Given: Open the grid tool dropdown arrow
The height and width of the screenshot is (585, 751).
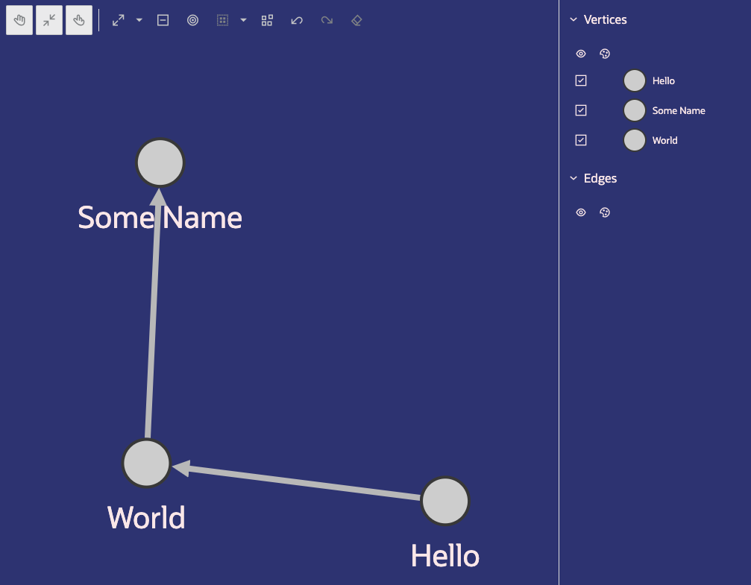Looking at the screenshot, I should [243, 20].
